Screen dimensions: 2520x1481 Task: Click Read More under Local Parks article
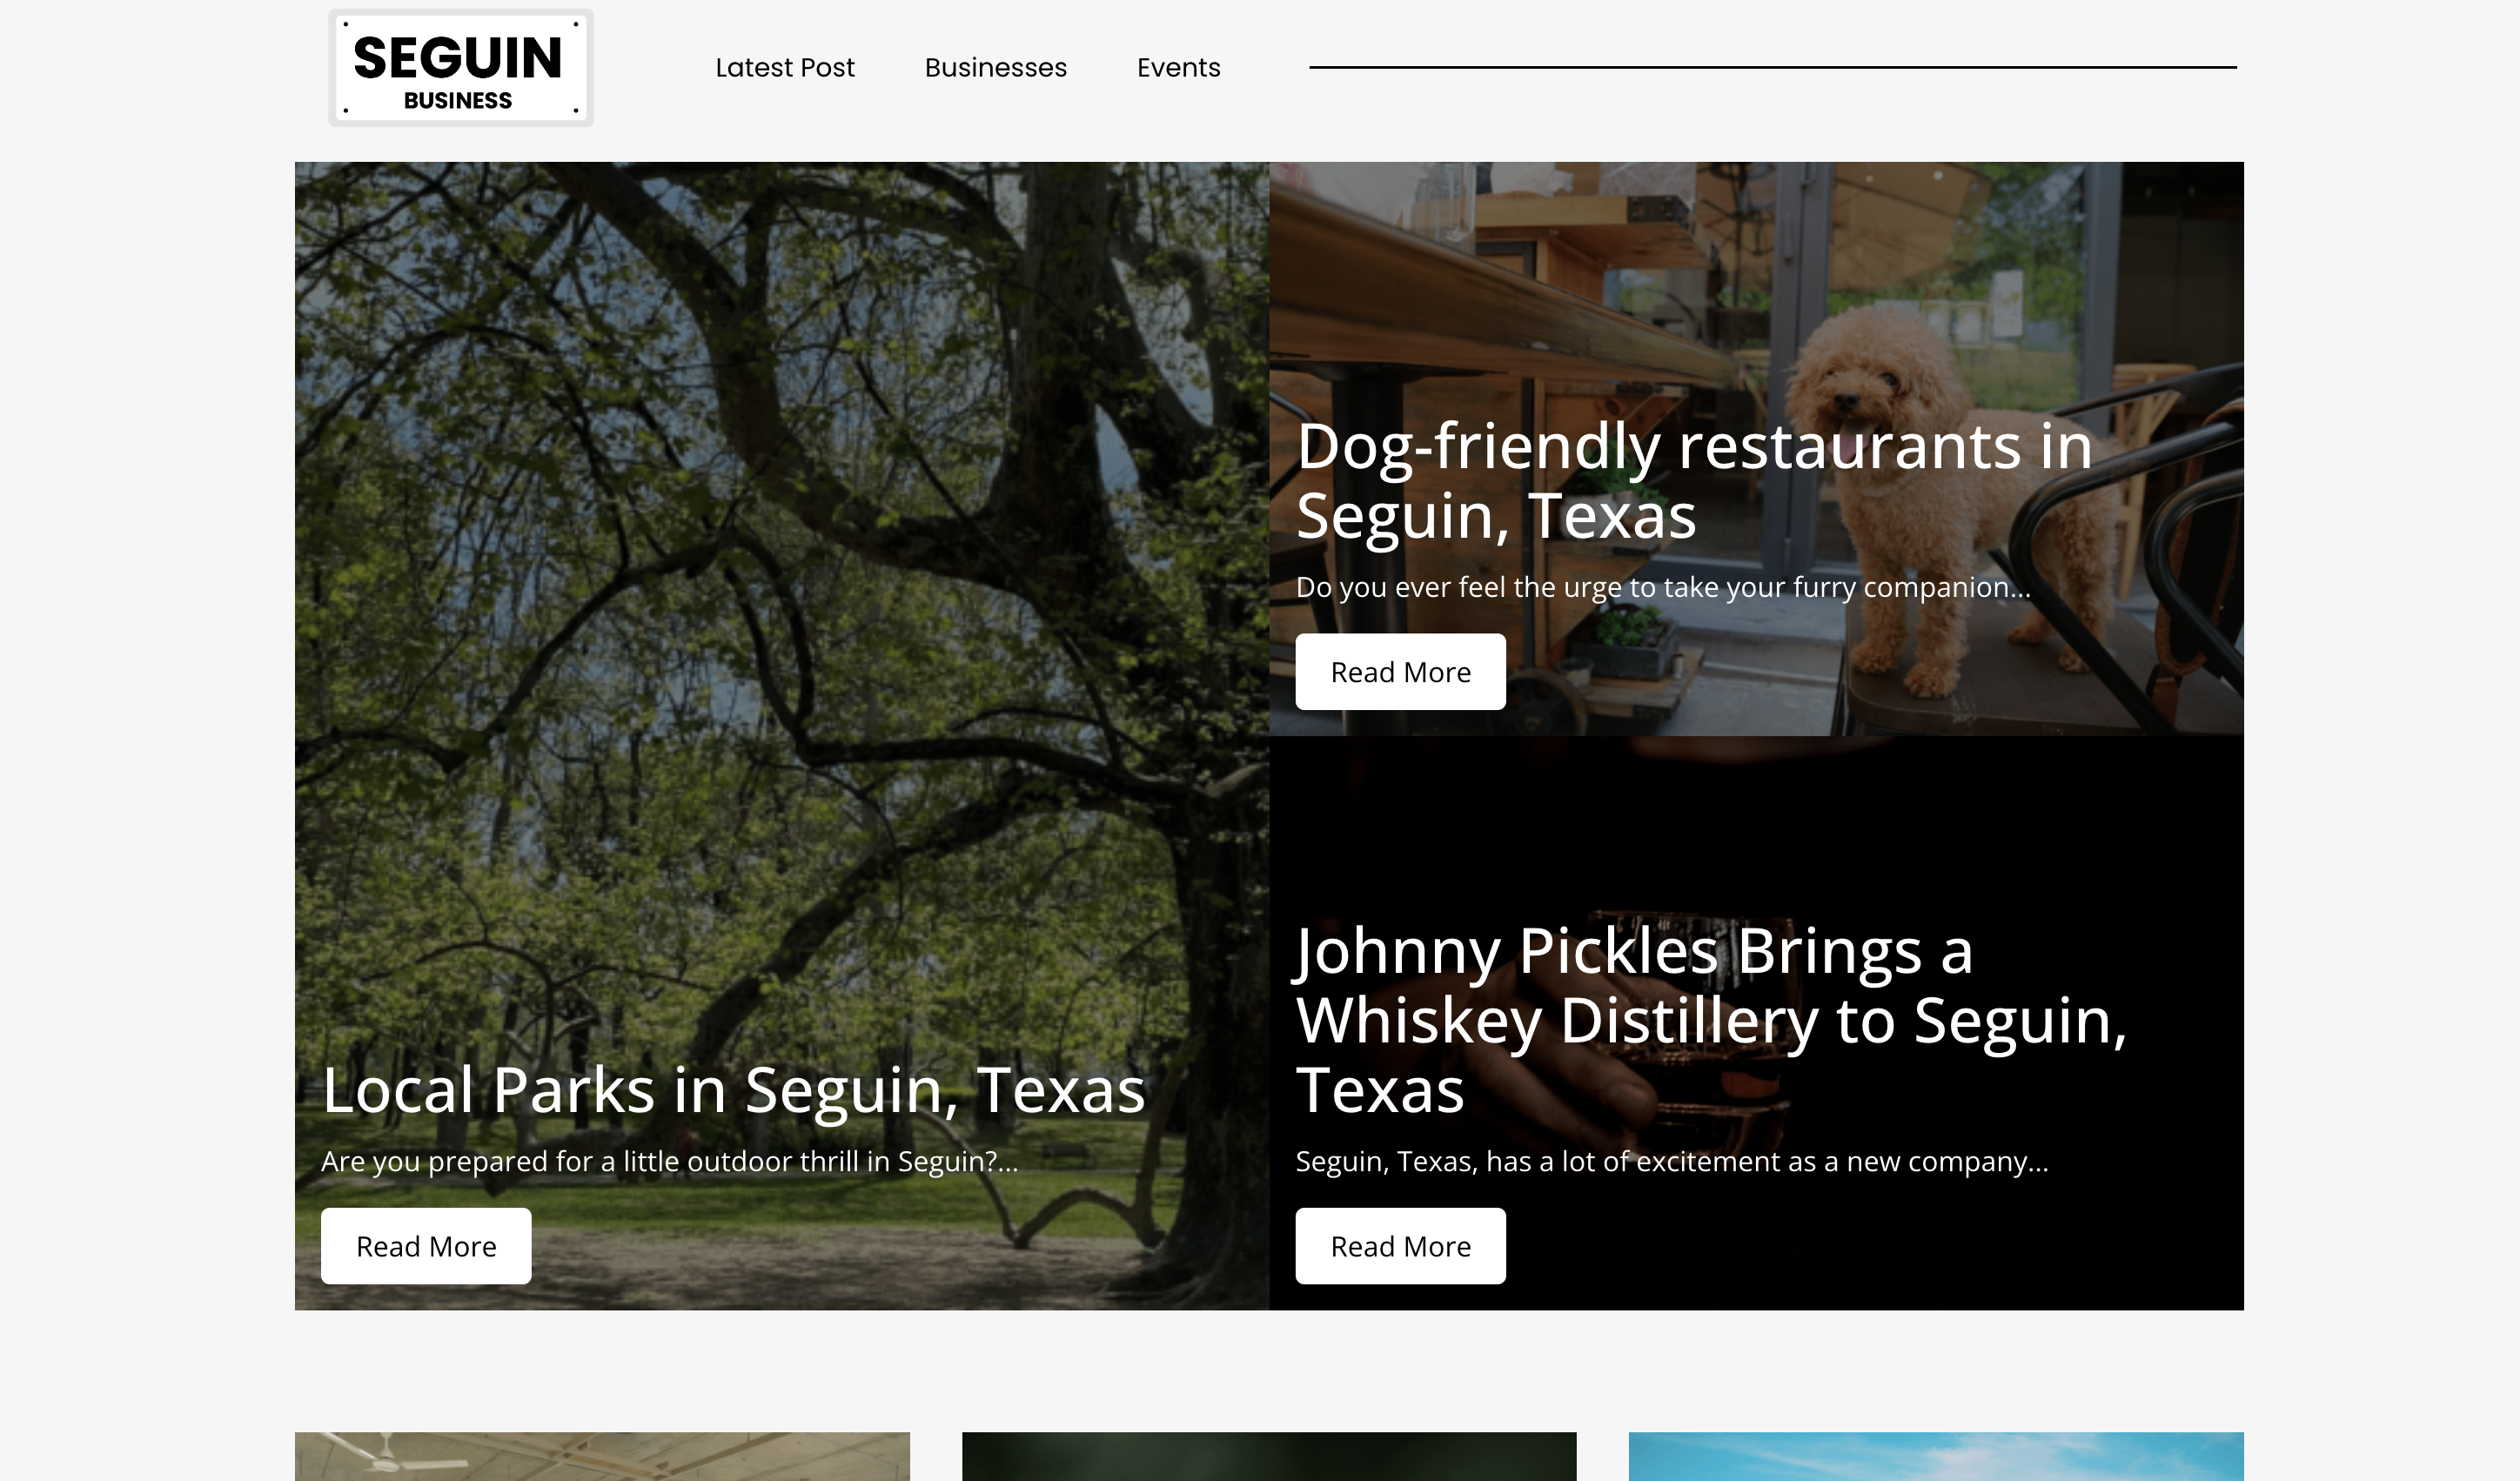pos(426,1246)
